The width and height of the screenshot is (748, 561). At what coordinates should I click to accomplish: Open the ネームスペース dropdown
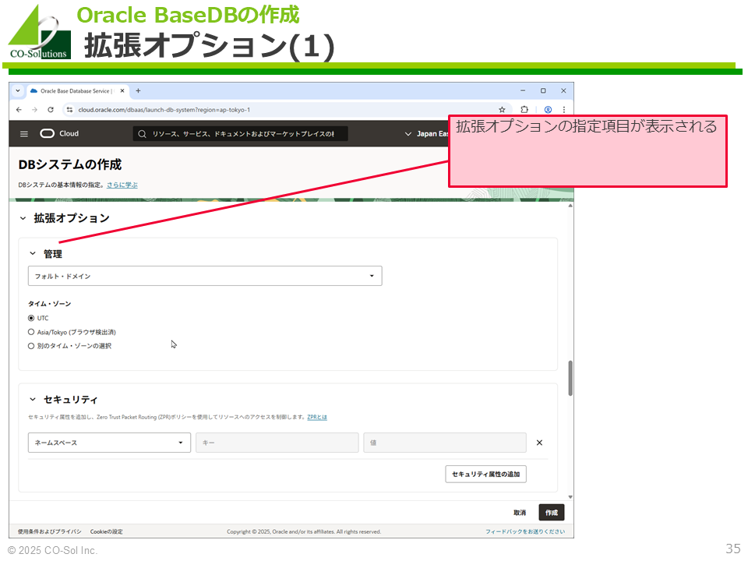click(109, 443)
